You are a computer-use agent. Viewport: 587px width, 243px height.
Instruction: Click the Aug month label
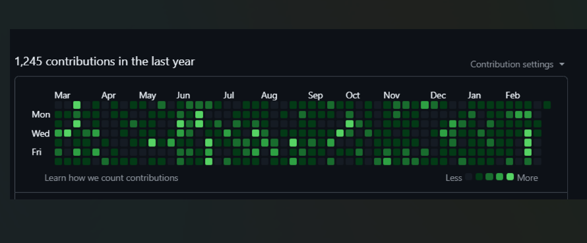(269, 95)
